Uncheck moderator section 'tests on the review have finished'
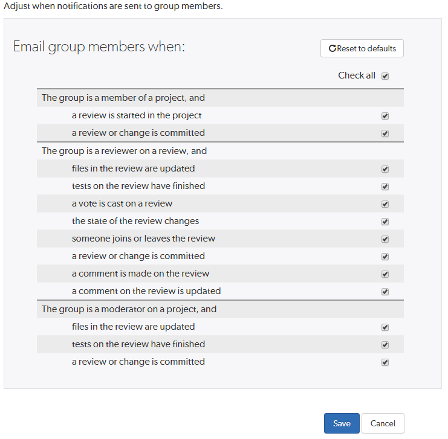The width and height of the screenshot is (448, 439). click(x=385, y=345)
